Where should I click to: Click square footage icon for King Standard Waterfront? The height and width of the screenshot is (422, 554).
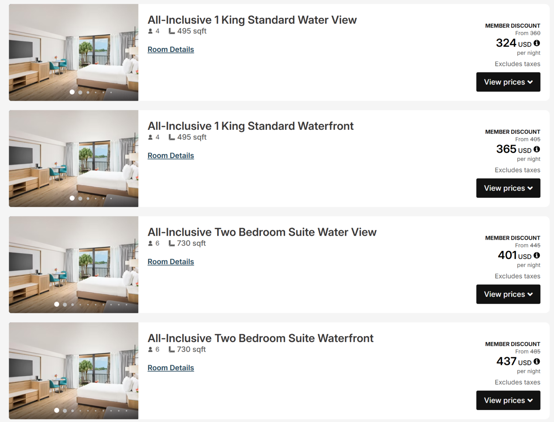pyautogui.click(x=172, y=137)
